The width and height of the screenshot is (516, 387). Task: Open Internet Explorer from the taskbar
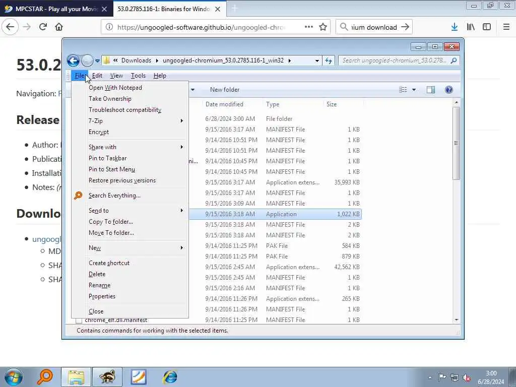pos(170,377)
